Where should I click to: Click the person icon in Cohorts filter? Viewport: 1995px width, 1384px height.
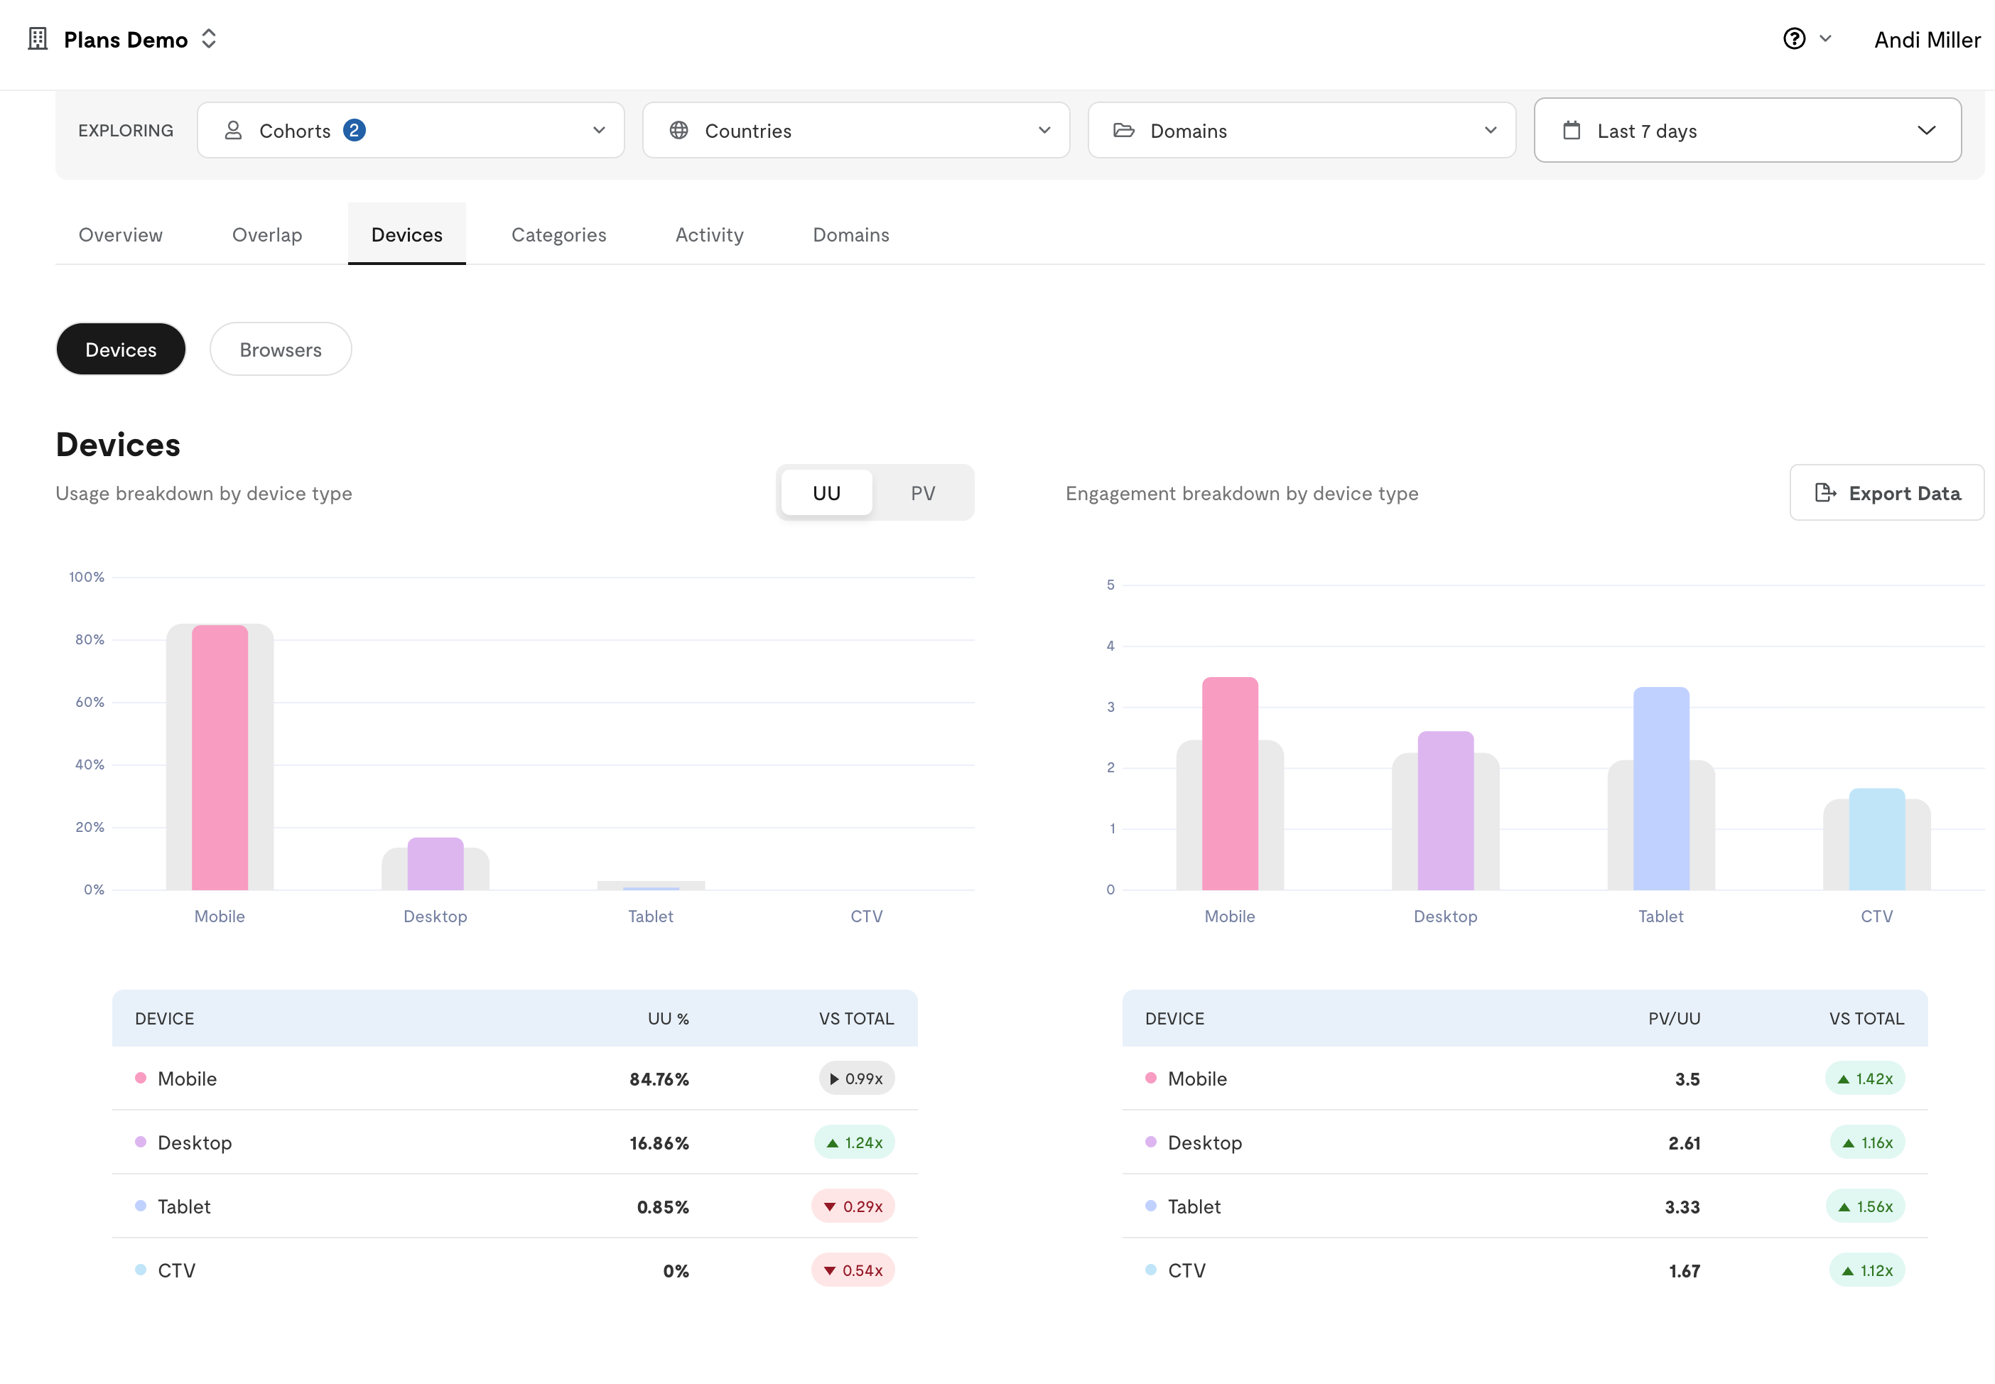(233, 130)
